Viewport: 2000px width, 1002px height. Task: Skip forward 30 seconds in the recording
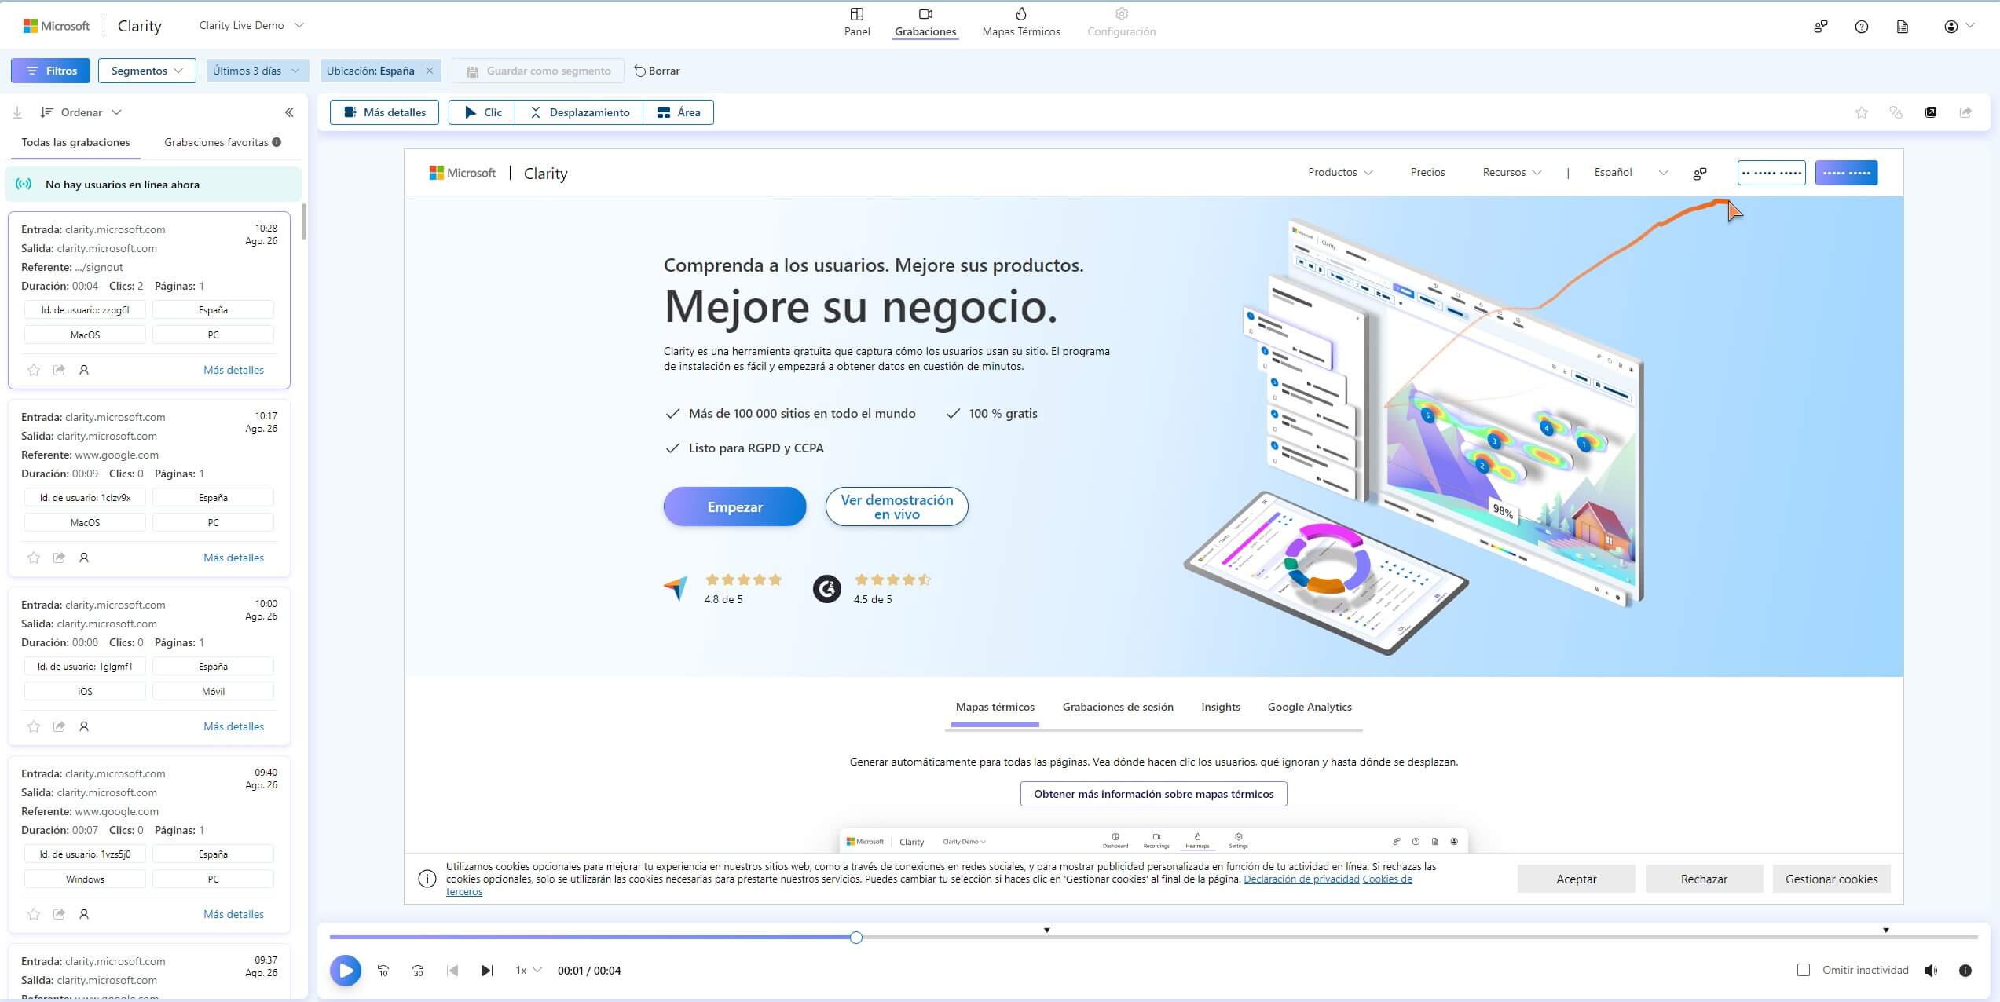(418, 971)
